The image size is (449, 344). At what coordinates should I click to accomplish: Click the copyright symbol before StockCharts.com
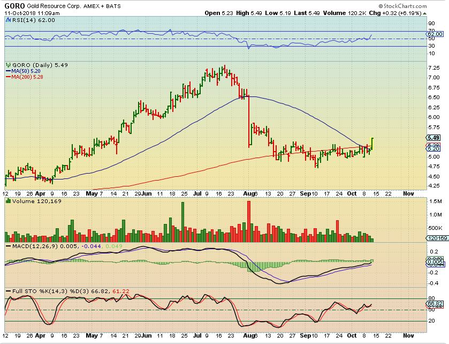click(x=380, y=6)
